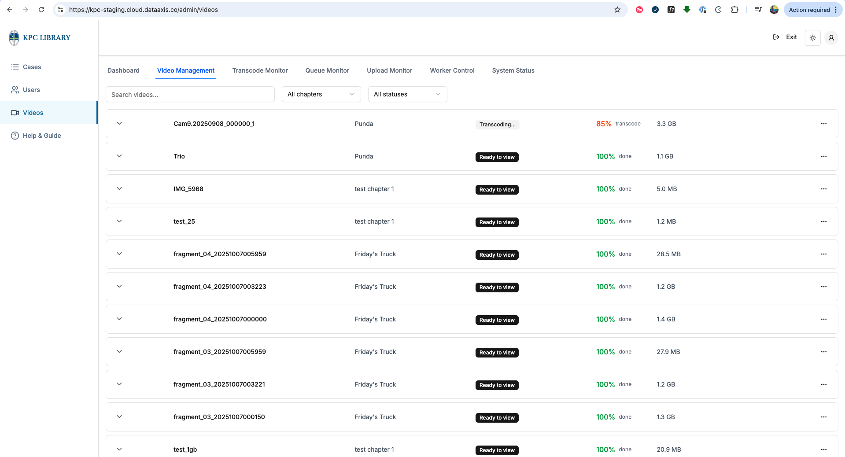
Task: Select the Video Management tab
Action: (186, 70)
